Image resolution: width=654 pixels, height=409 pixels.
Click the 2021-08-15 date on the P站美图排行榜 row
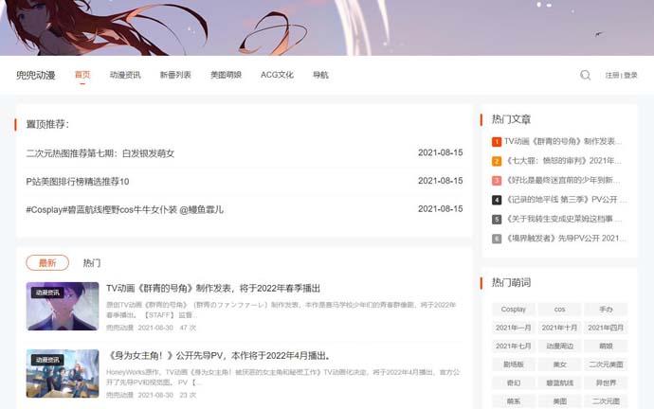[441, 181]
